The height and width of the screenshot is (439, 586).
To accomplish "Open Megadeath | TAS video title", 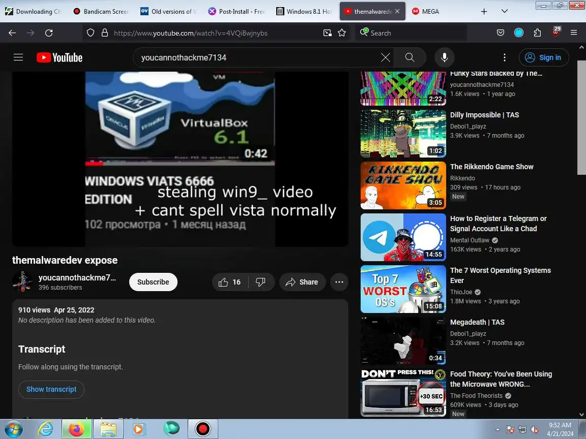I will [x=477, y=322].
